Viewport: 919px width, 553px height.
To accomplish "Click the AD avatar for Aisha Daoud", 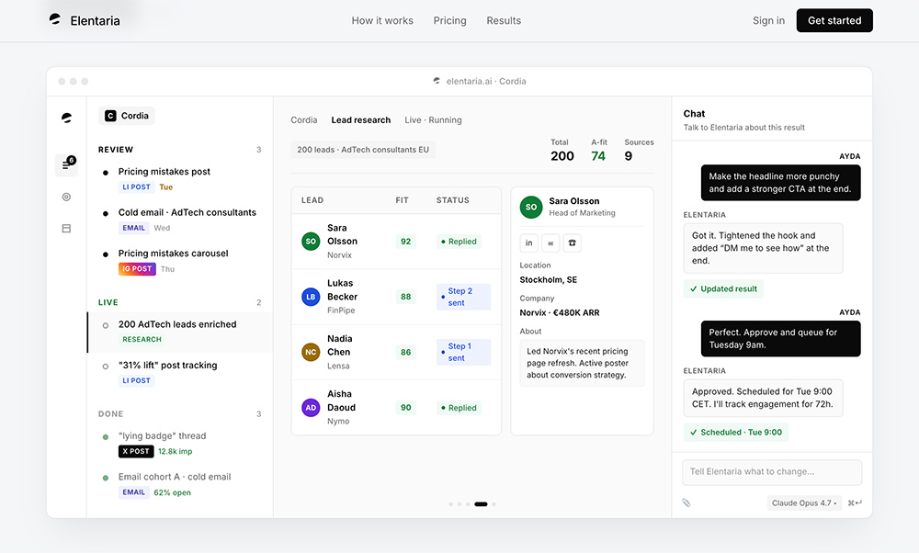I will (311, 408).
